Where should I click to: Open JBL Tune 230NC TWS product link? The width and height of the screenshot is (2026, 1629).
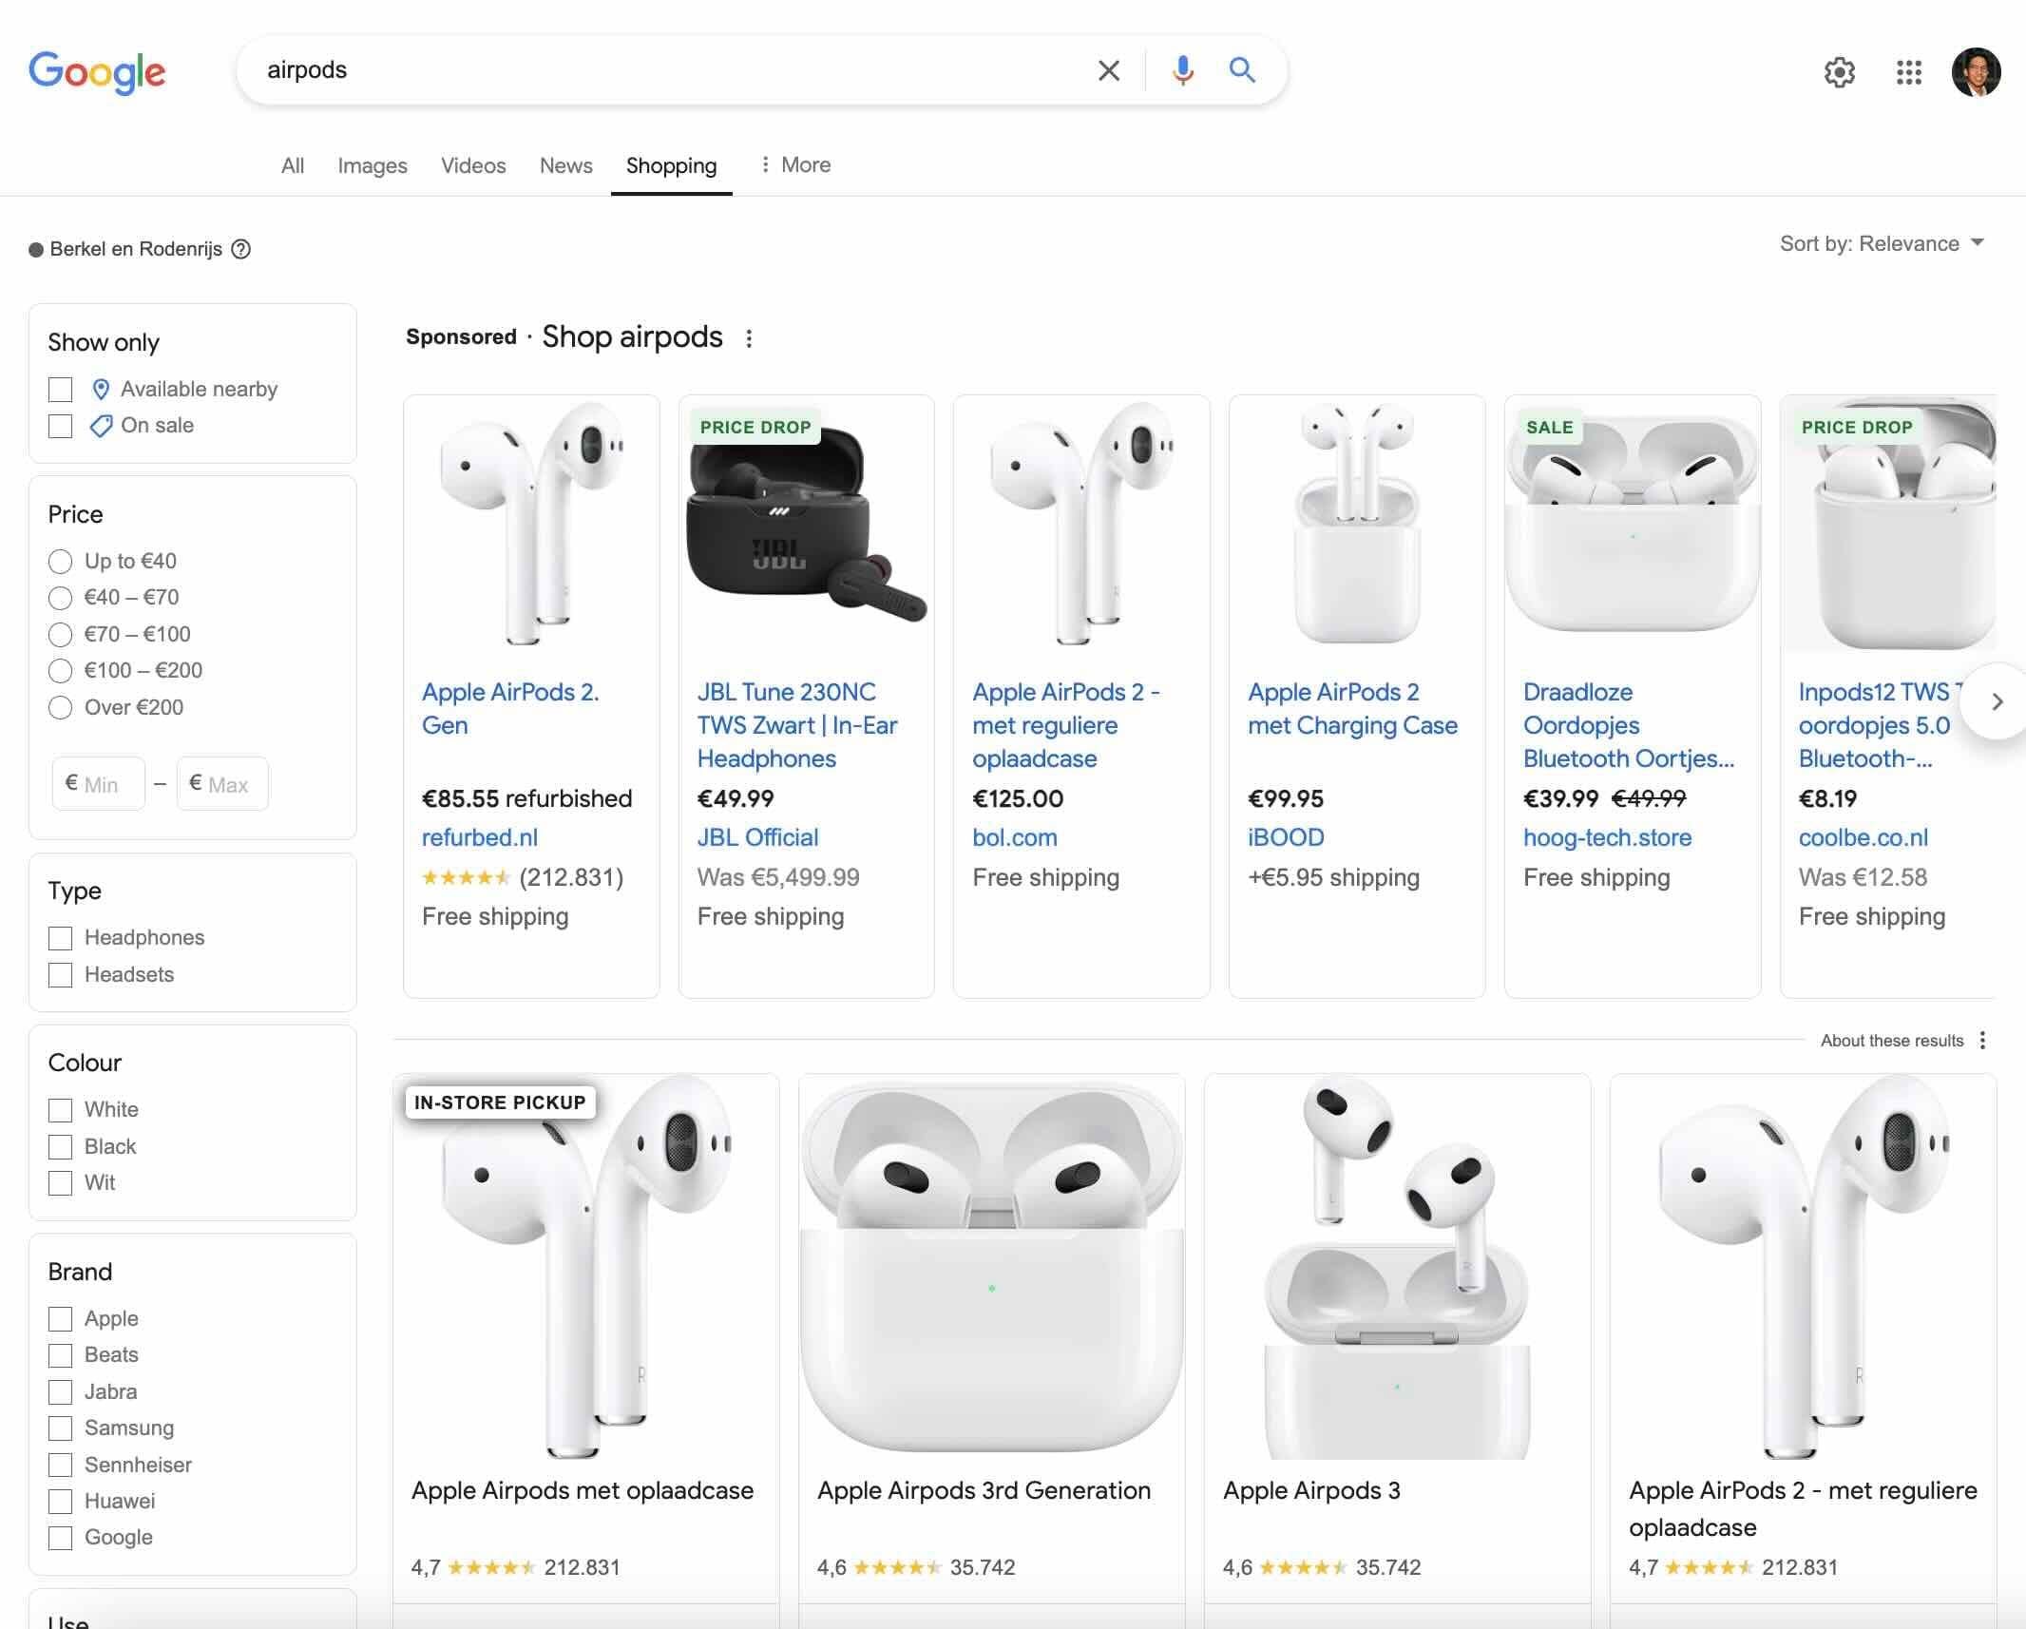796,724
